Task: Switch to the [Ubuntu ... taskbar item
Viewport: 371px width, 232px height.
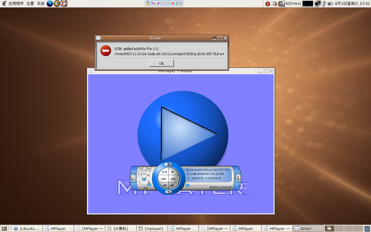Action: pos(27,229)
